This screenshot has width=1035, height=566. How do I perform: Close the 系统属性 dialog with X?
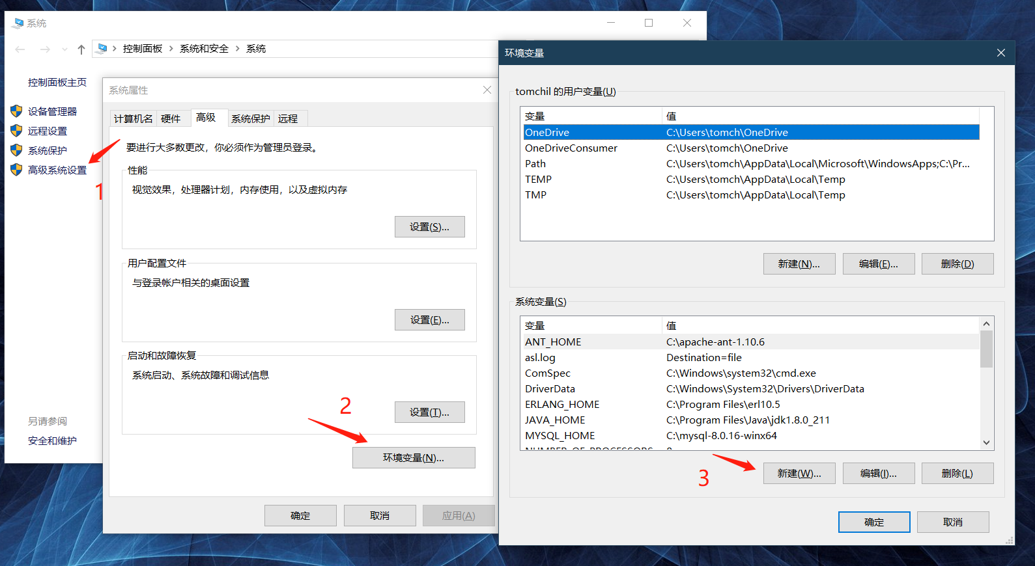[x=487, y=90]
